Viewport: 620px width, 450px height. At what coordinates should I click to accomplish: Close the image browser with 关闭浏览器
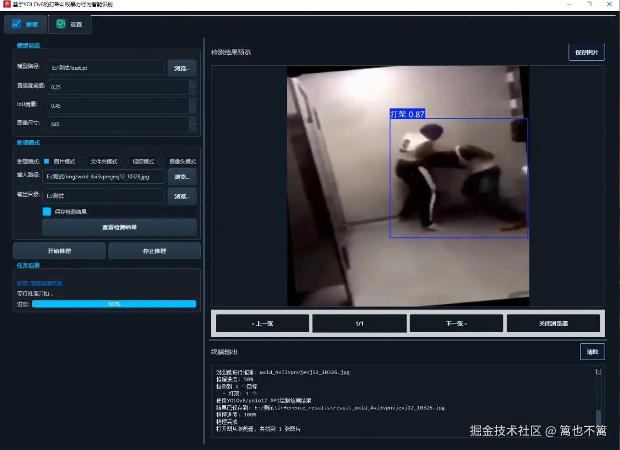click(554, 324)
